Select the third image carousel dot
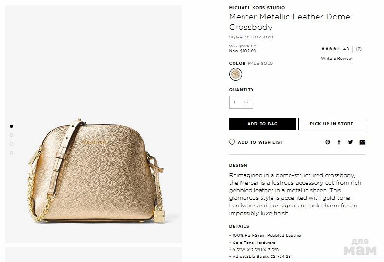Image resolution: width=384 pixels, height=262 pixels. pyautogui.click(x=11, y=144)
